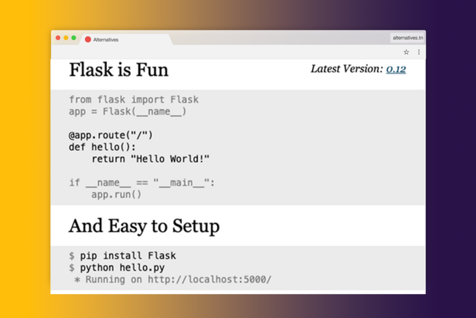Image resolution: width=476 pixels, height=318 pixels.
Task: Click the line "from flask import Flask"
Action: pyautogui.click(x=134, y=100)
